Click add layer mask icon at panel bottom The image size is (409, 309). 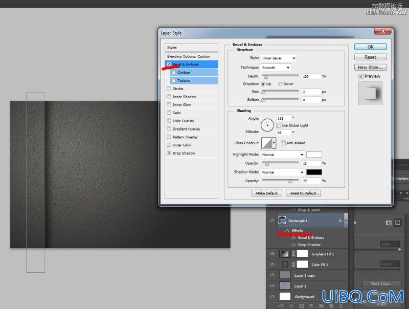tap(302, 305)
